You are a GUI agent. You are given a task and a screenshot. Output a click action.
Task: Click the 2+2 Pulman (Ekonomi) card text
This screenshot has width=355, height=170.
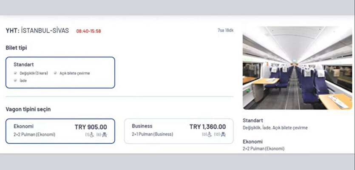[x=34, y=134]
